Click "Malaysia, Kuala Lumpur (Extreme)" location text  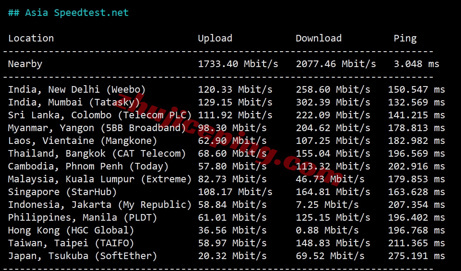point(100,179)
